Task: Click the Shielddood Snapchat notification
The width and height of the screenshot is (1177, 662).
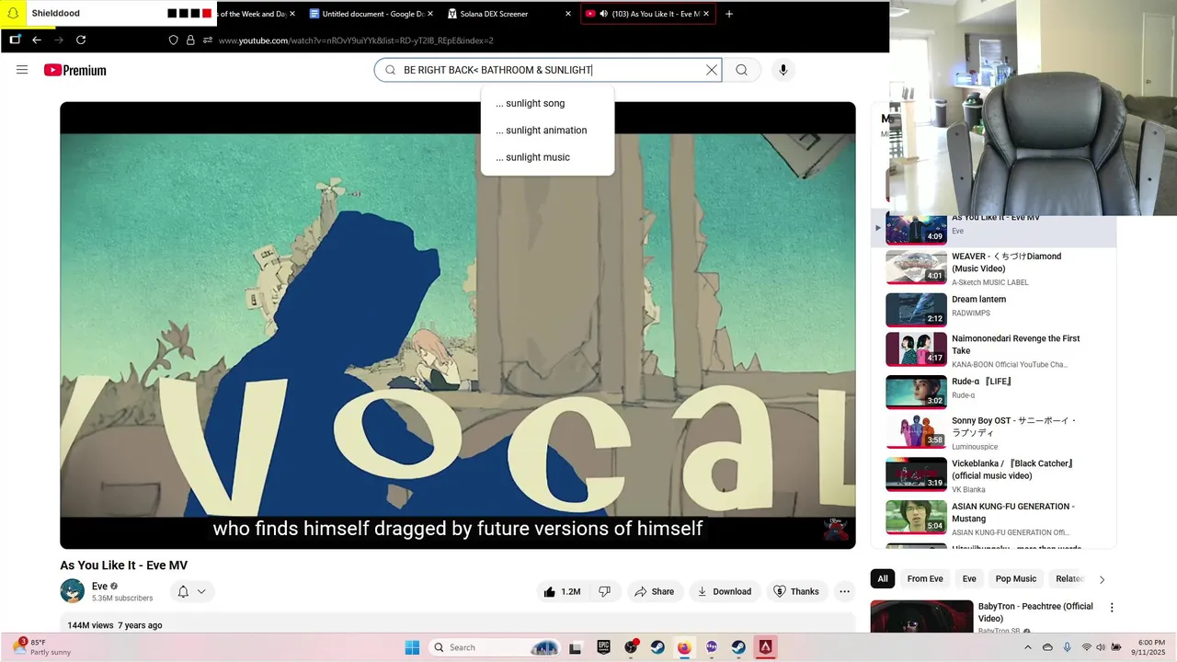Action: 109,13
